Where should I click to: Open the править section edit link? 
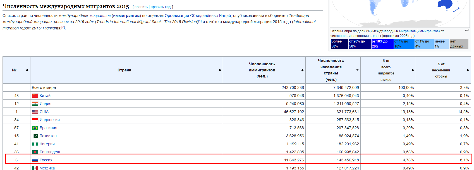pyautogui.click(x=141, y=7)
